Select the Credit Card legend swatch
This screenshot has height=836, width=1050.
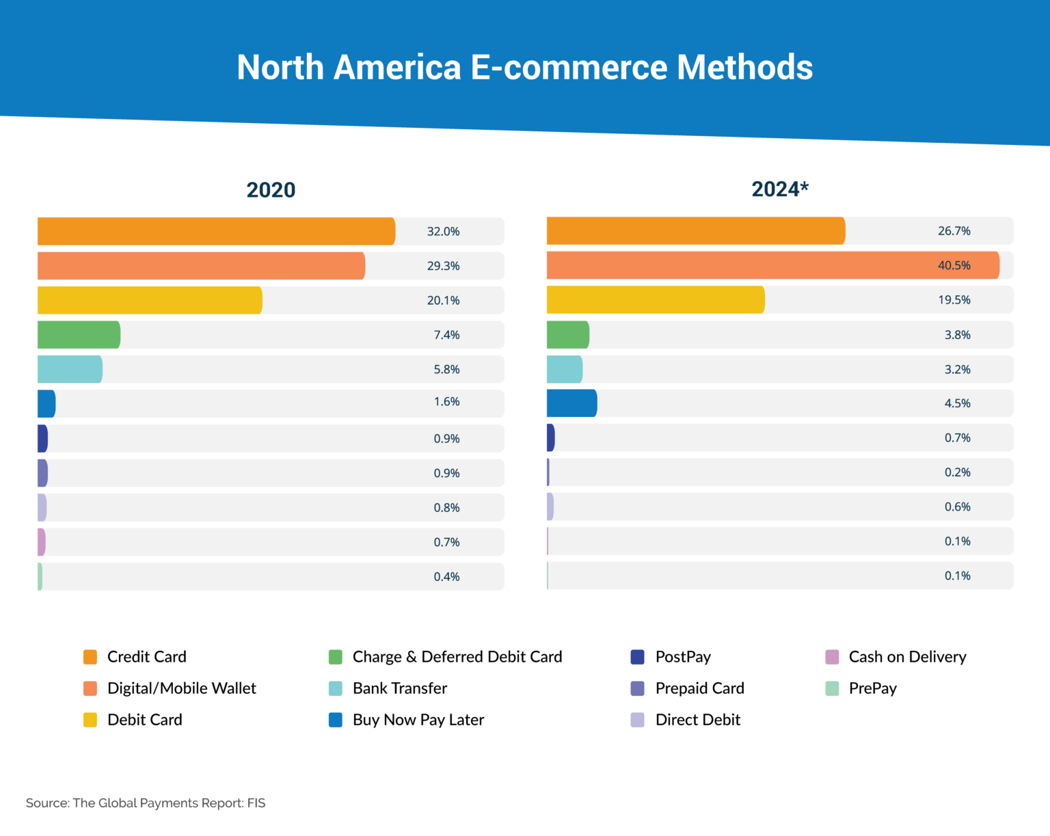(x=90, y=657)
